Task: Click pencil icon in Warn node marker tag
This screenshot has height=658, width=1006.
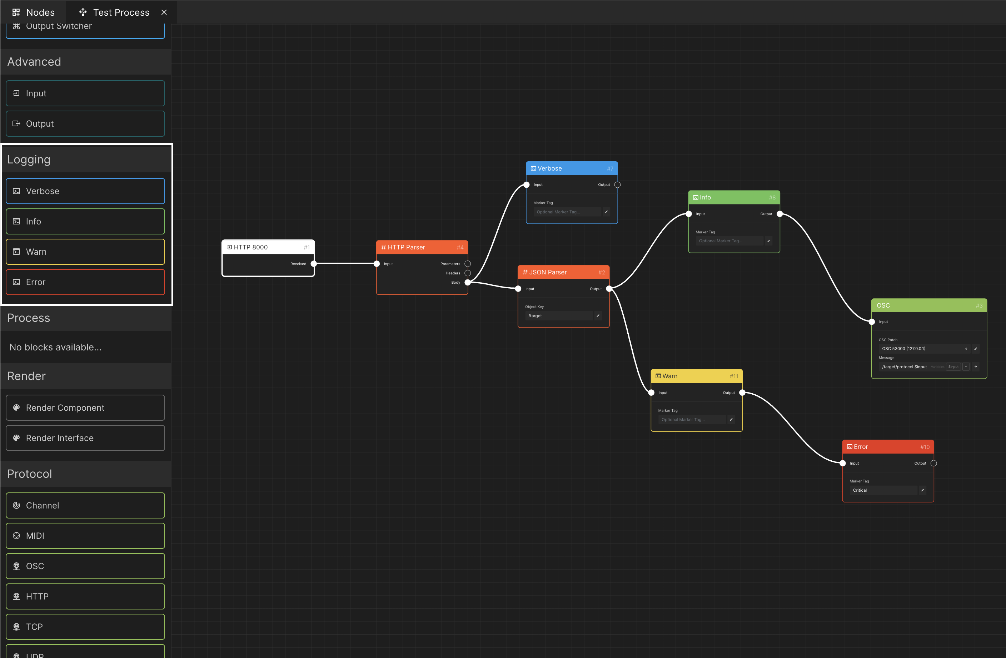Action: click(731, 419)
